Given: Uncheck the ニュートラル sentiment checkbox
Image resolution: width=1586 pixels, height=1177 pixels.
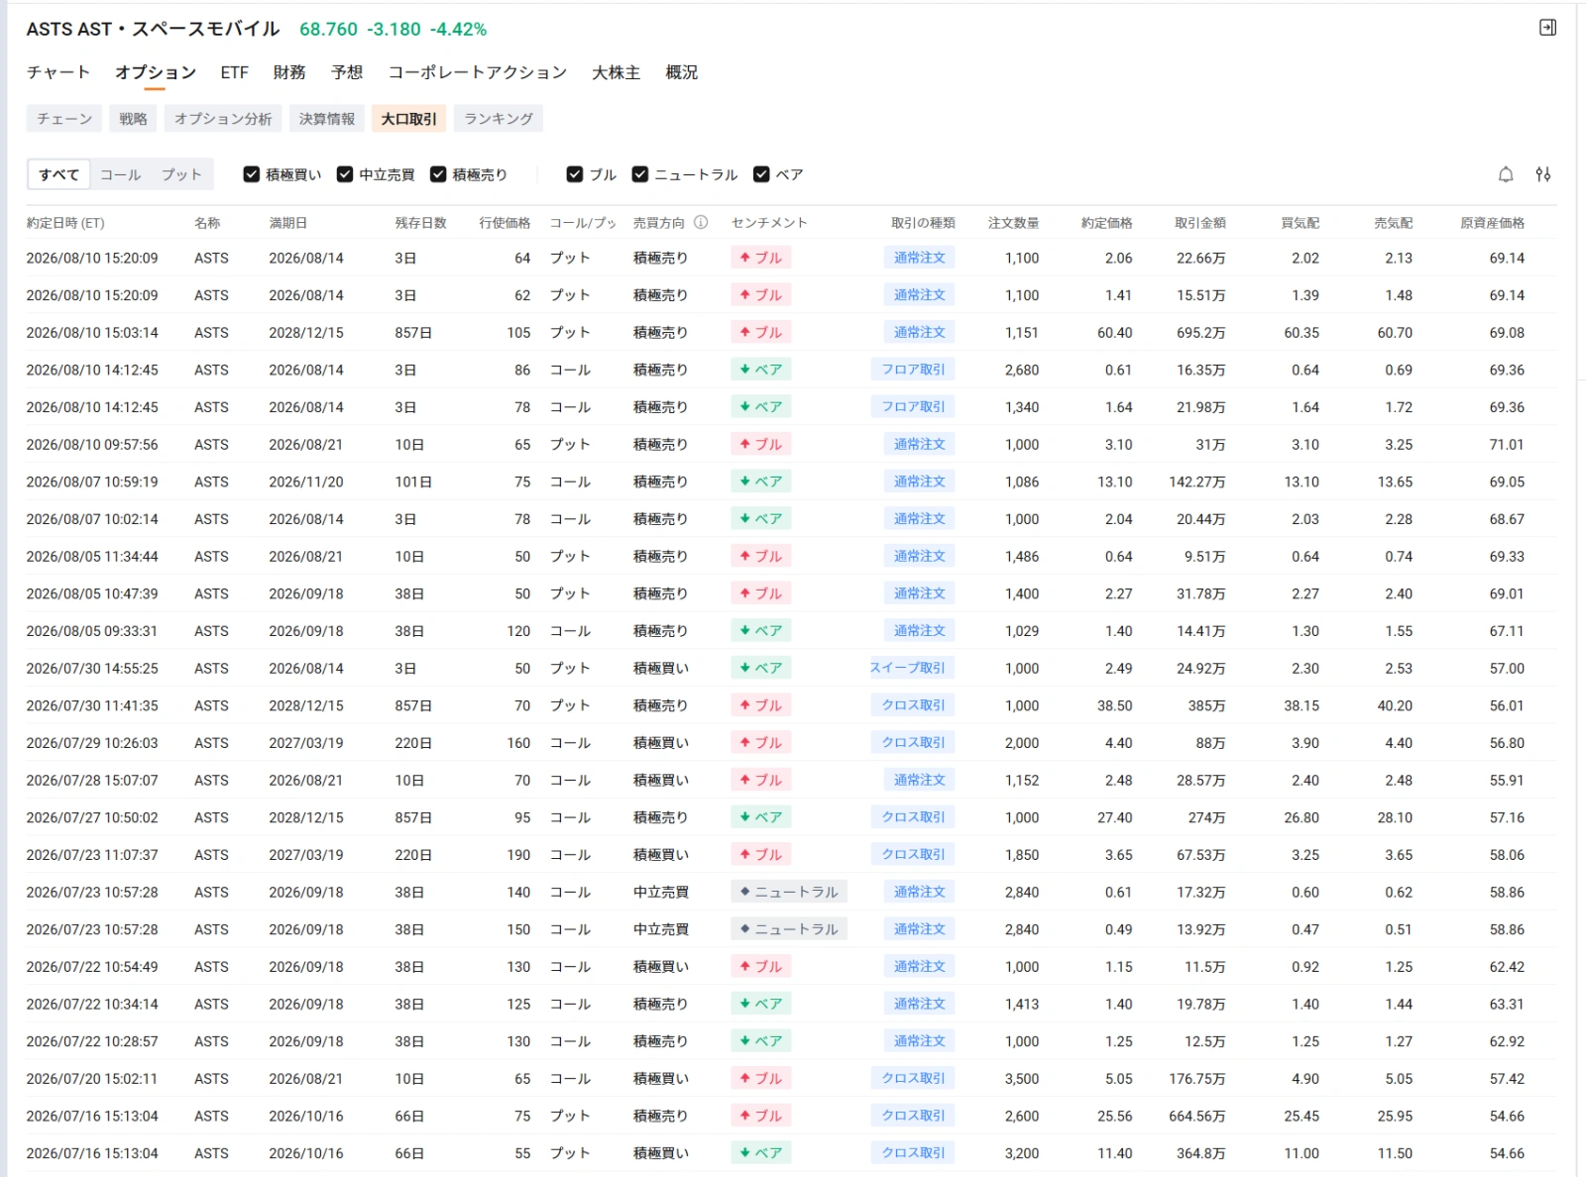Looking at the screenshot, I should coord(640,174).
